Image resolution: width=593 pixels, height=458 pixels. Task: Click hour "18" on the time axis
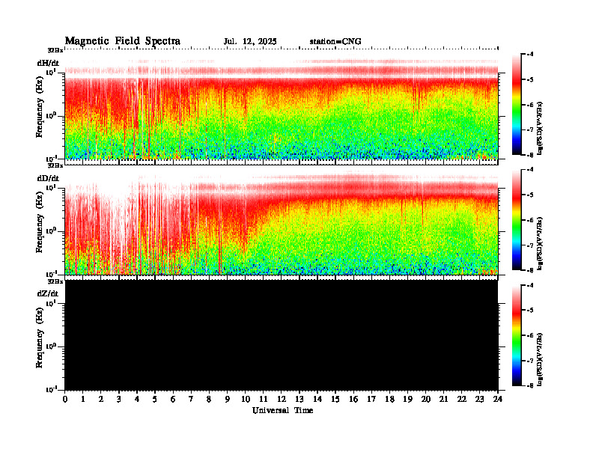(x=389, y=399)
